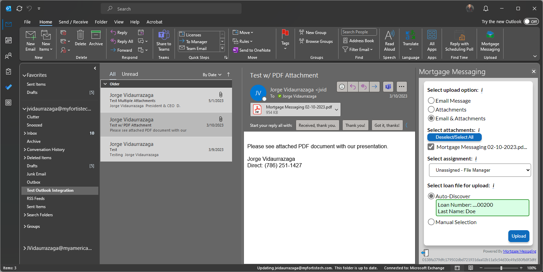This screenshot has height=272, width=543.
Task: Open the Address Book
Action: (359, 41)
